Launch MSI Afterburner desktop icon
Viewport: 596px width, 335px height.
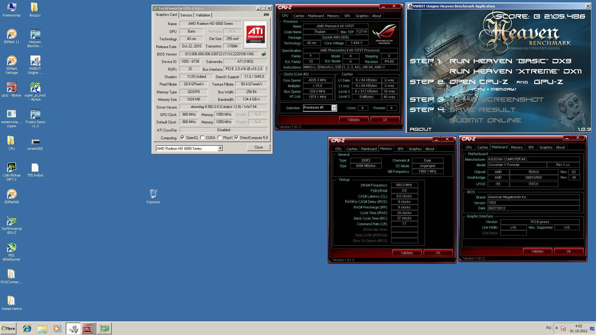pyautogui.click(x=11, y=252)
